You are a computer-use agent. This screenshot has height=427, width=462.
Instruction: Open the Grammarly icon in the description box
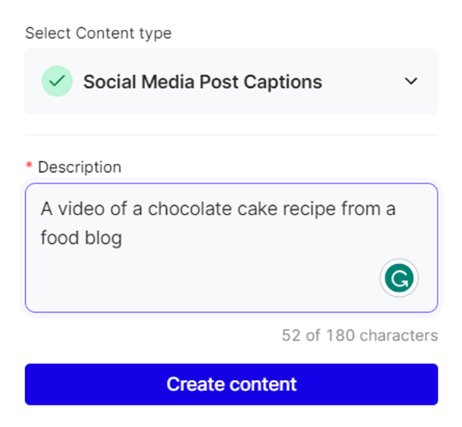pyautogui.click(x=399, y=279)
